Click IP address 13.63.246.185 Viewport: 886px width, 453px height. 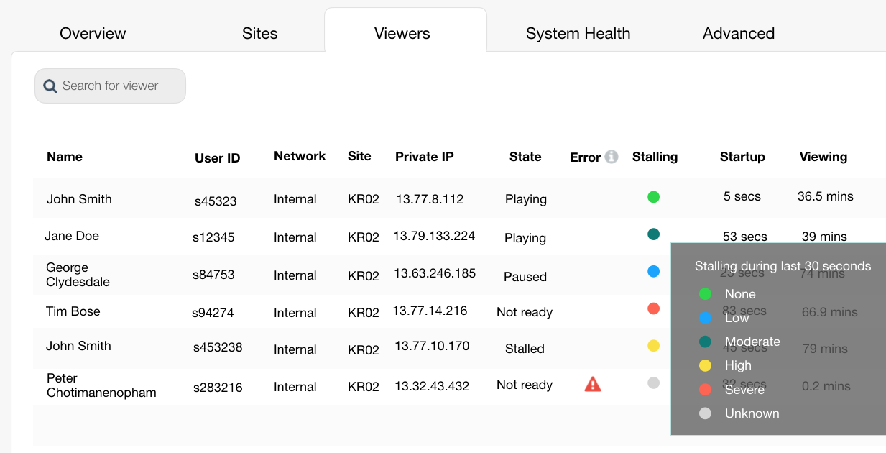coord(435,273)
